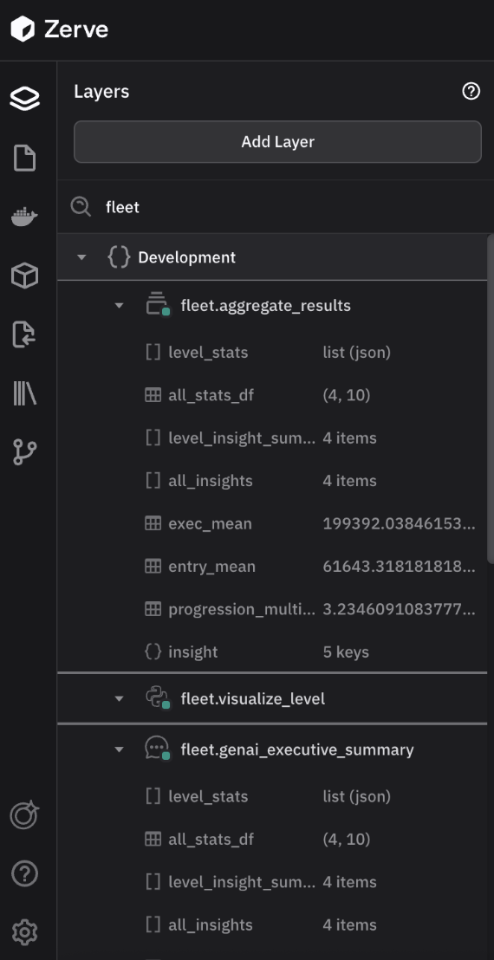Click the Layers panel title

click(101, 92)
